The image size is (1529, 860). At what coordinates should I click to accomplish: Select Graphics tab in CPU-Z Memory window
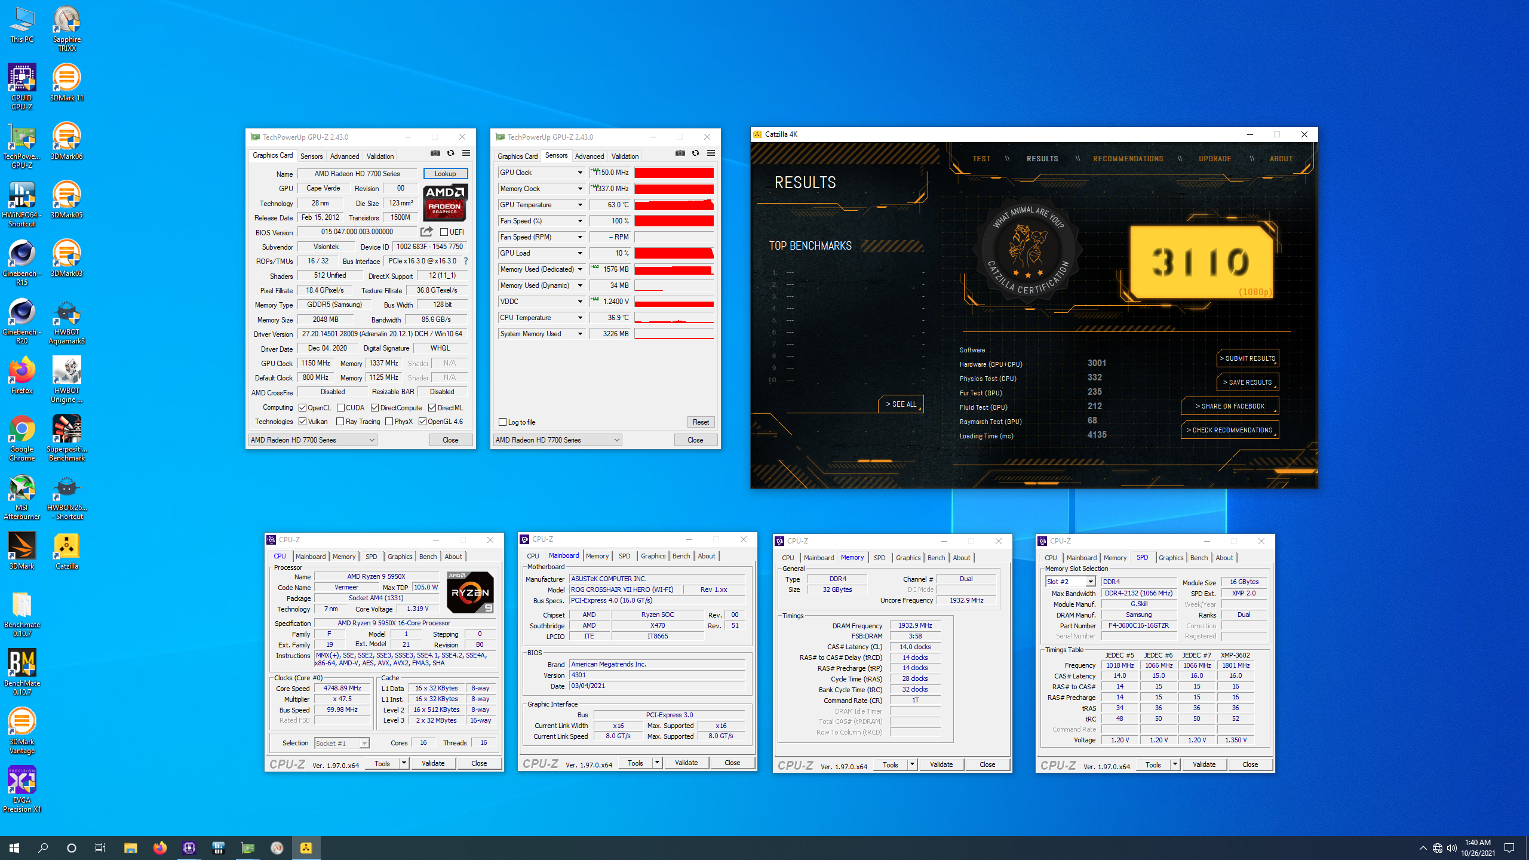coord(908,558)
